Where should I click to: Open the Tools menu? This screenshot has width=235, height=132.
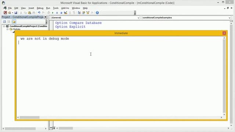tap(55, 8)
